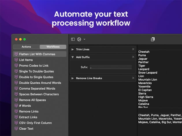This screenshot has width=182, height=136.
Task: Click the Flatten List With Commas workflow icon
Action: [x=16, y=54]
